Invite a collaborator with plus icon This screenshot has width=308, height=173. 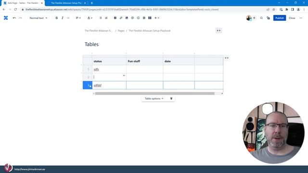254,18
